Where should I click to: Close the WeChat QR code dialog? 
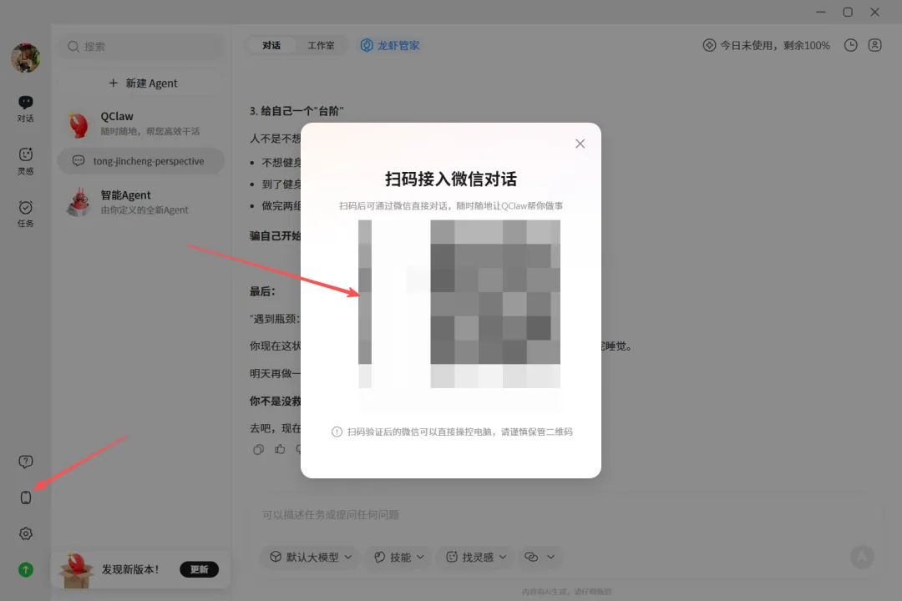(580, 144)
